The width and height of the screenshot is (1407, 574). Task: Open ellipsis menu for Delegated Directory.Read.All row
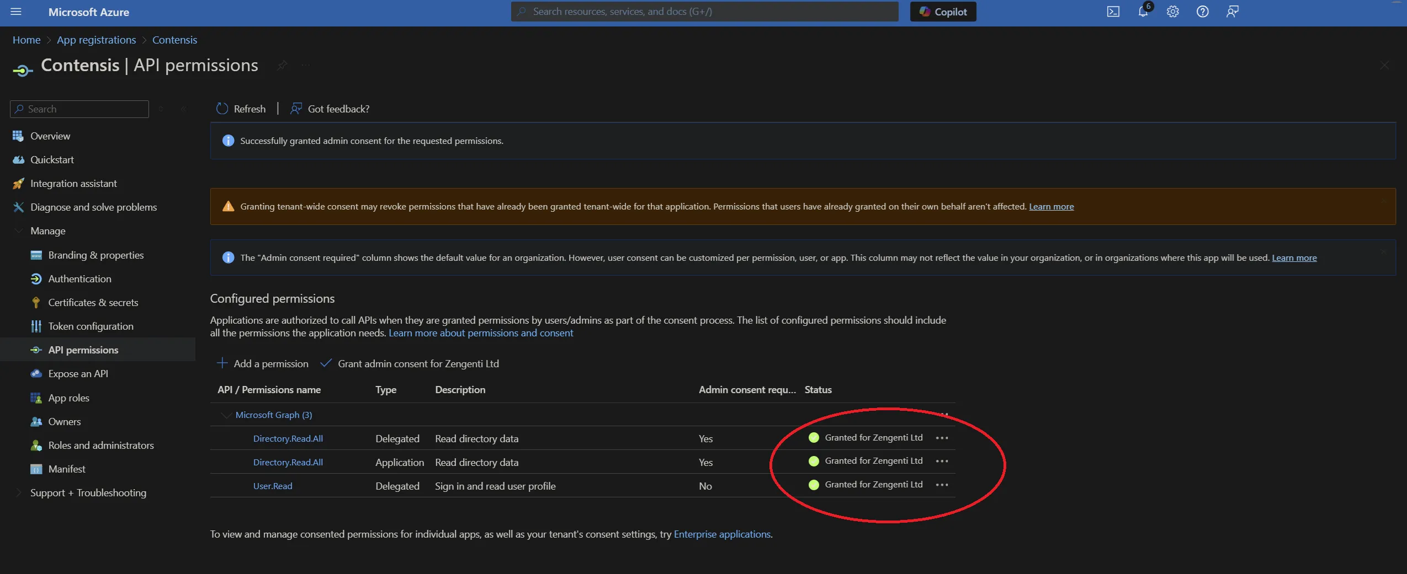(x=942, y=438)
